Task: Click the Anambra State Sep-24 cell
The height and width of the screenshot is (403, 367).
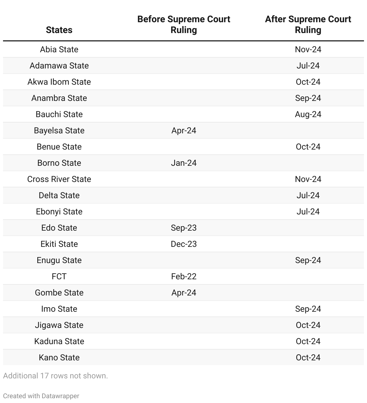Action: point(308,98)
